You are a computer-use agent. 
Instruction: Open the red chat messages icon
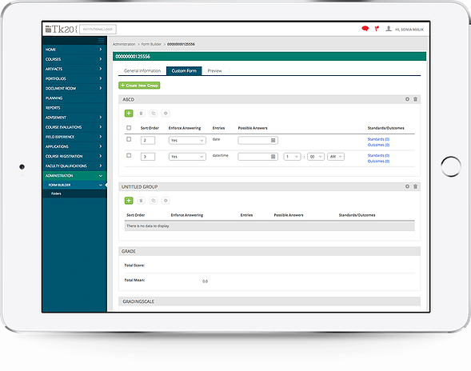(365, 29)
